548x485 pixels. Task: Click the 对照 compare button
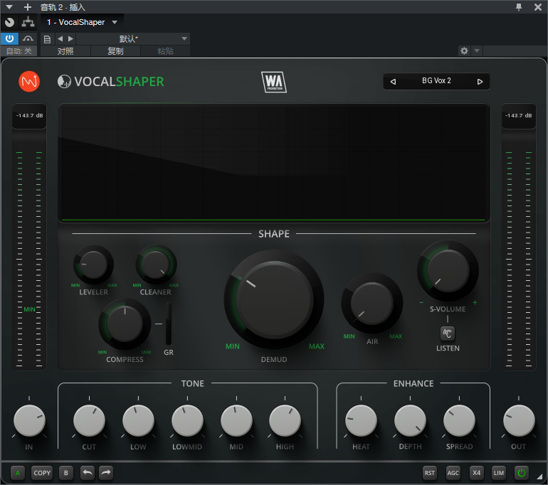pos(65,51)
